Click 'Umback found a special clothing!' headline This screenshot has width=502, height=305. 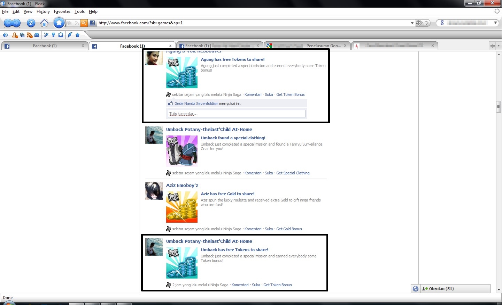click(x=233, y=138)
